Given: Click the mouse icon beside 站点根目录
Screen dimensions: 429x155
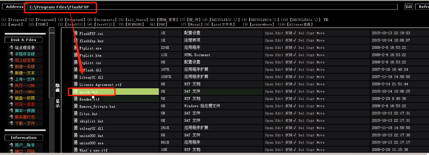Looking at the screenshot, I should click(x=11, y=48).
